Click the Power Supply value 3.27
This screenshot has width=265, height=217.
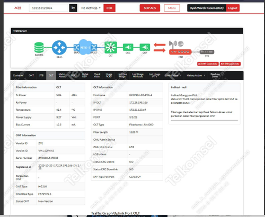point(59,117)
